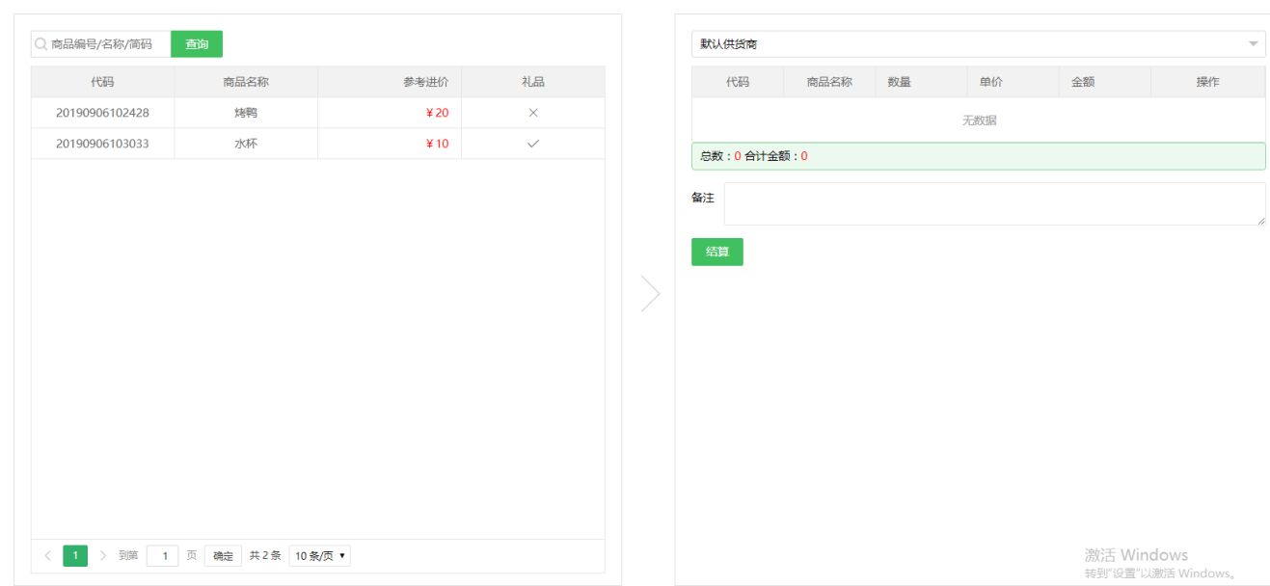1270x586 pixels.
Task: Select page 1 in the pagination bar
Action: click(x=74, y=555)
